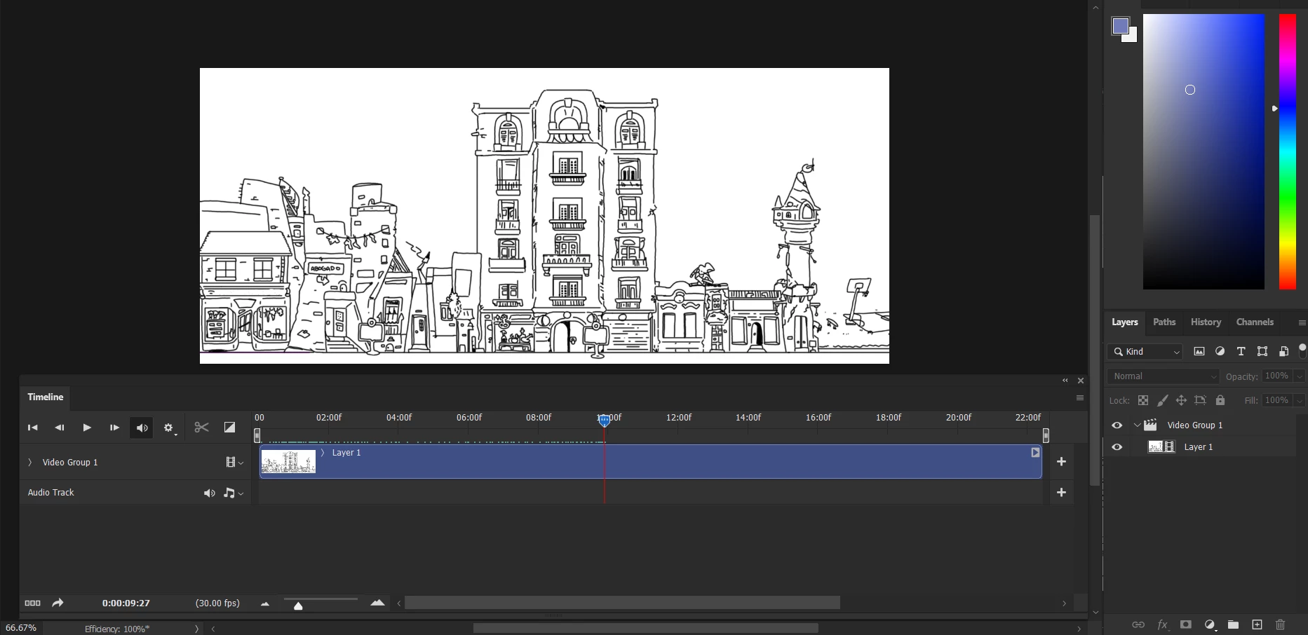Open Timeline panel options menu
1308x635 pixels.
pyautogui.click(x=1080, y=398)
